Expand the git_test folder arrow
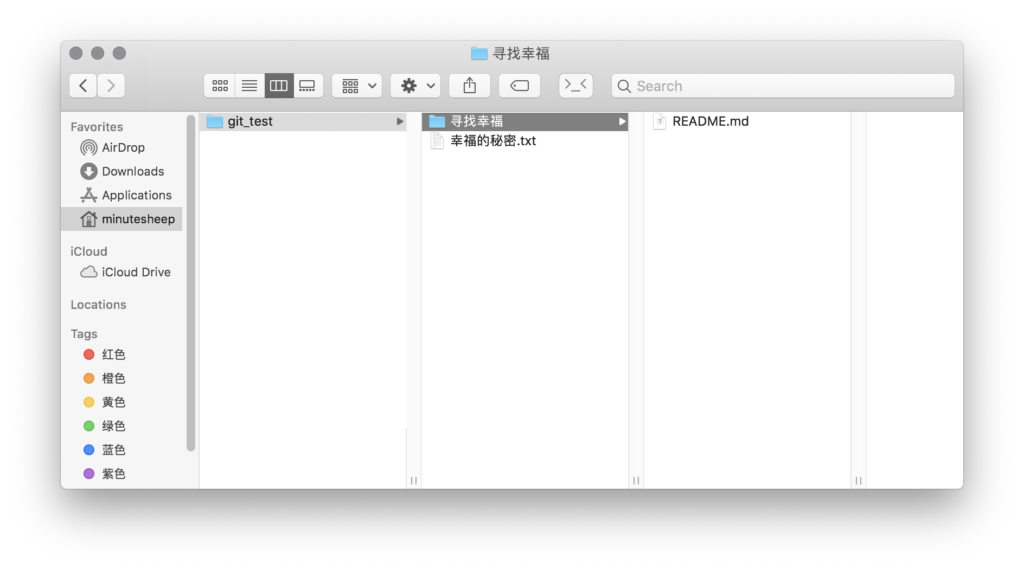 (400, 121)
